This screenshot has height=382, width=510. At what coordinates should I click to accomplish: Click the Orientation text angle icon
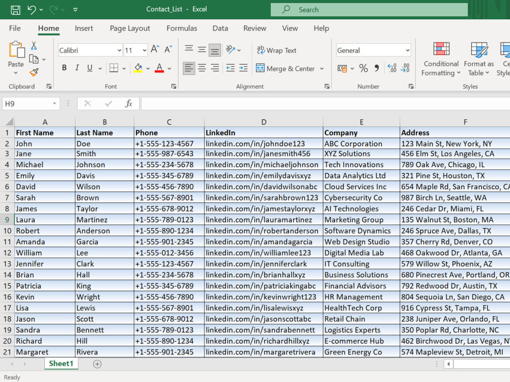pos(231,49)
